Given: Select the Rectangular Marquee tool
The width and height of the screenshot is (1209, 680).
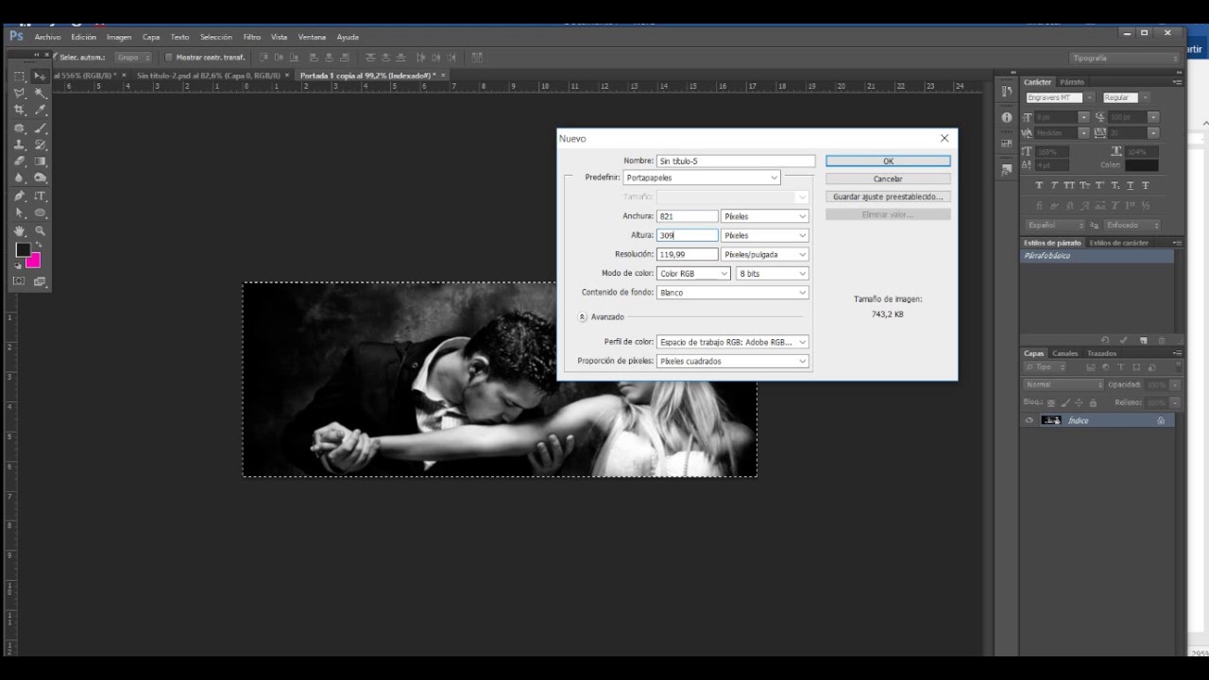Looking at the screenshot, I should (19, 76).
